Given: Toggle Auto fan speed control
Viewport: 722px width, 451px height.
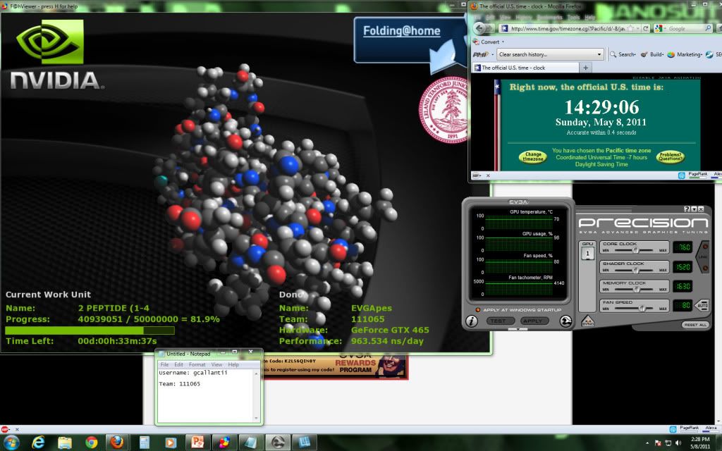Looking at the screenshot, I should point(702,306).
